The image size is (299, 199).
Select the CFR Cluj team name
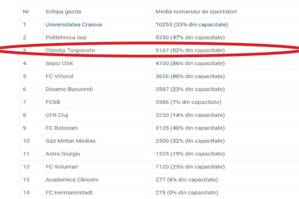[57, 115]
